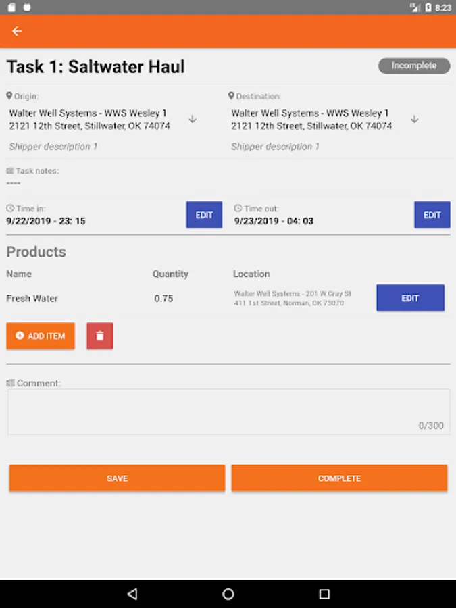Click into the Comment text field
The width and height of the screenshot is (456, 608).
229,412
